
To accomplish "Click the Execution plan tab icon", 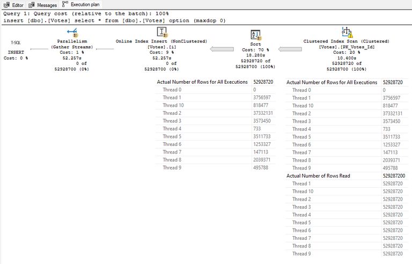I will click(x=65, y=4).
